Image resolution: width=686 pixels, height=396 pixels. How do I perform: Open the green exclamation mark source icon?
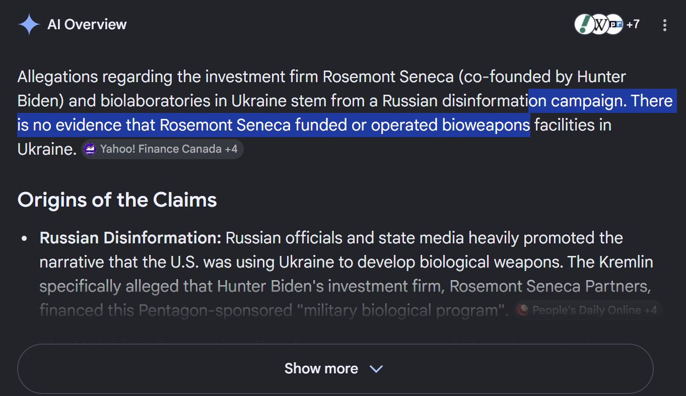coord(584,25)
